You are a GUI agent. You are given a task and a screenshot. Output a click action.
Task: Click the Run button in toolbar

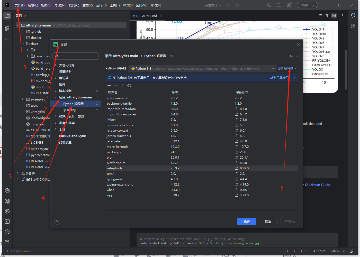[229, 5]
